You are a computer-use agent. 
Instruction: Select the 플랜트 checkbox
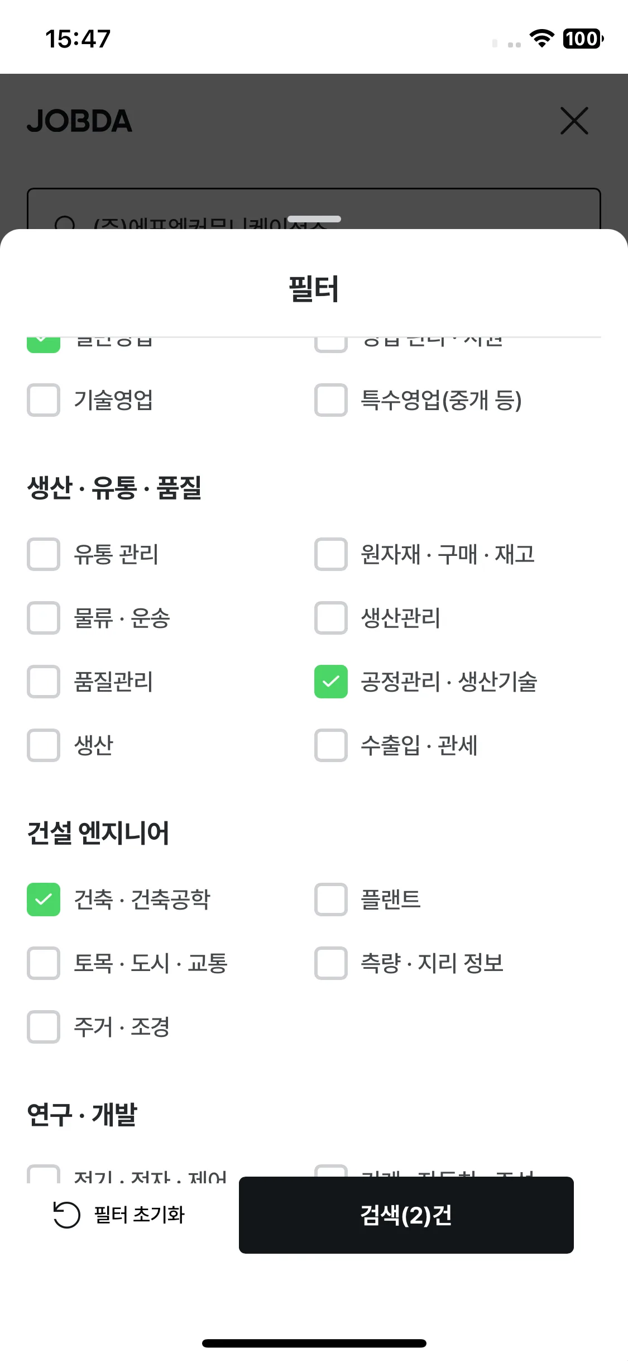coord(331,900)
